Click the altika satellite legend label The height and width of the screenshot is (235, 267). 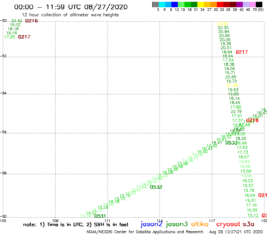pos(200,224)
